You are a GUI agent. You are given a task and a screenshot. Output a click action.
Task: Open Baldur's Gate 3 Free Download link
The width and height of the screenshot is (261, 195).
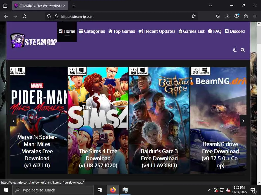click(x=159, y=158)
